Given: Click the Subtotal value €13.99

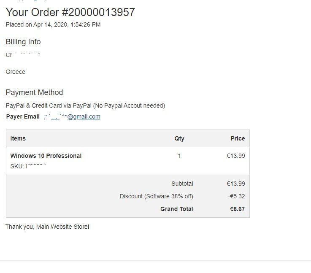Looking at the screenshot, I should pos(236,184).
